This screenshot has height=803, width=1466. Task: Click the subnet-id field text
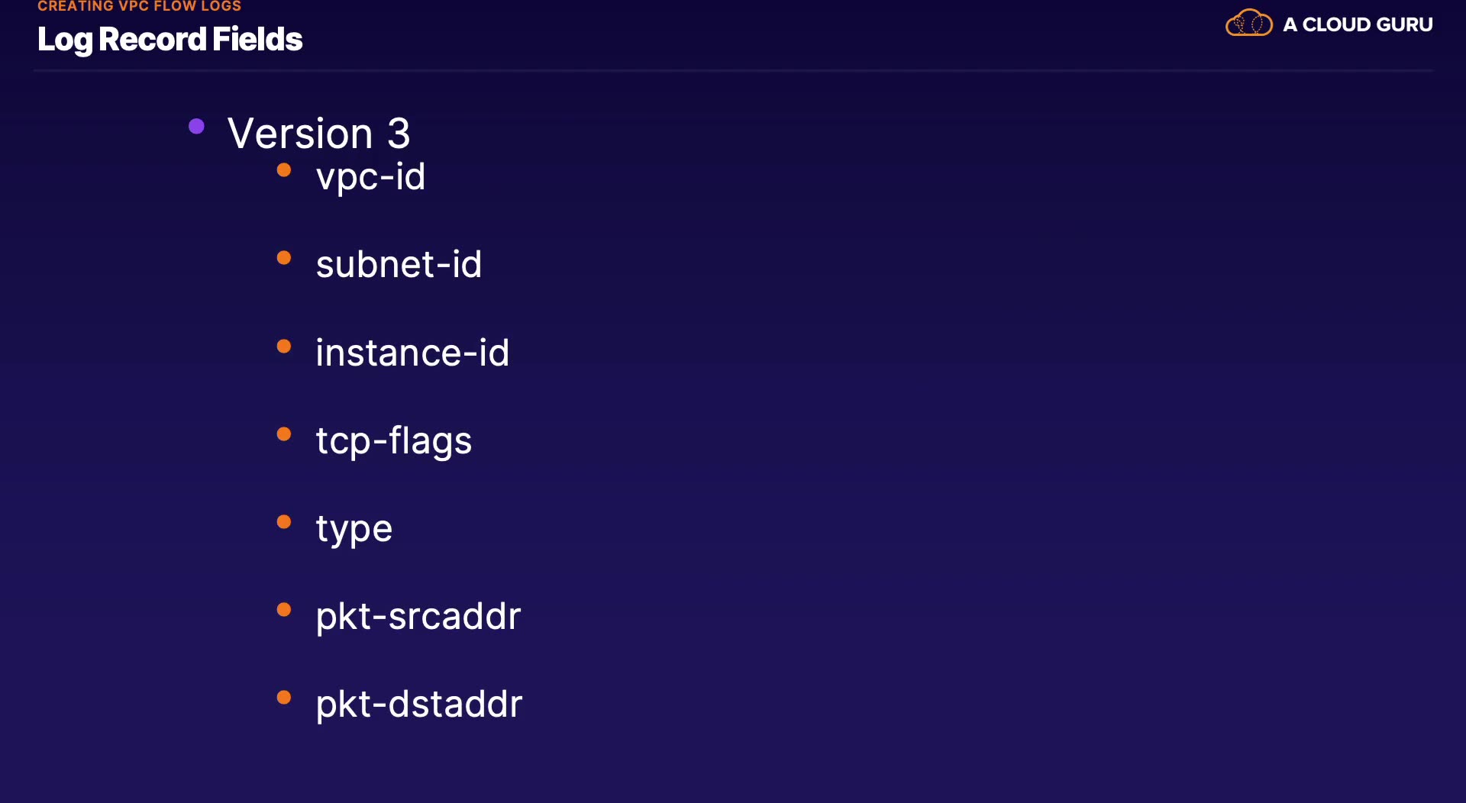399,265
